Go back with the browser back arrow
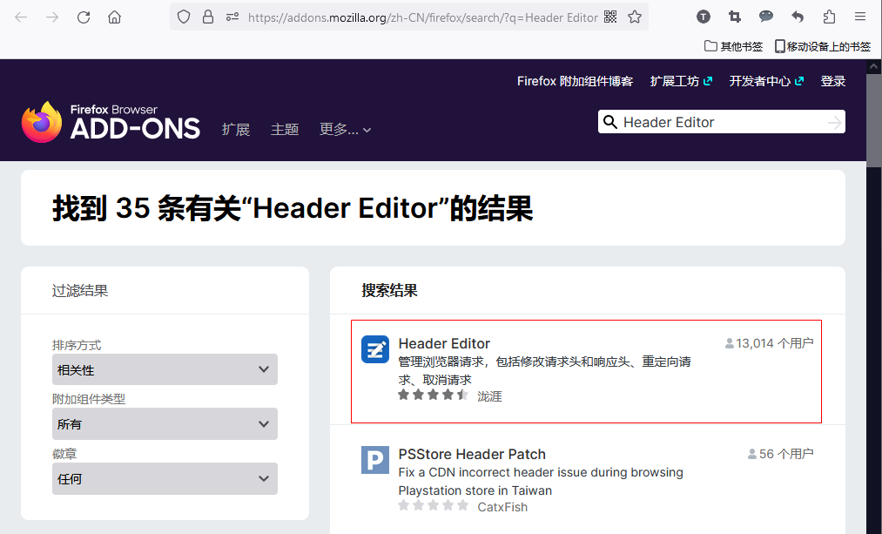Screen dimensions: 882x534 point(21,17)
